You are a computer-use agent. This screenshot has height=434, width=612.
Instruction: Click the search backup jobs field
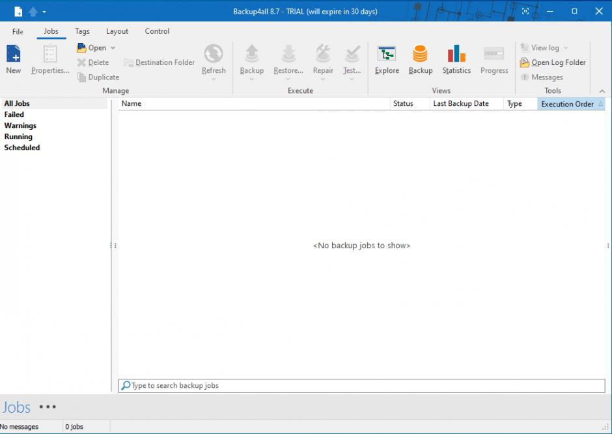pyautogui.click(x=362, y=386)
